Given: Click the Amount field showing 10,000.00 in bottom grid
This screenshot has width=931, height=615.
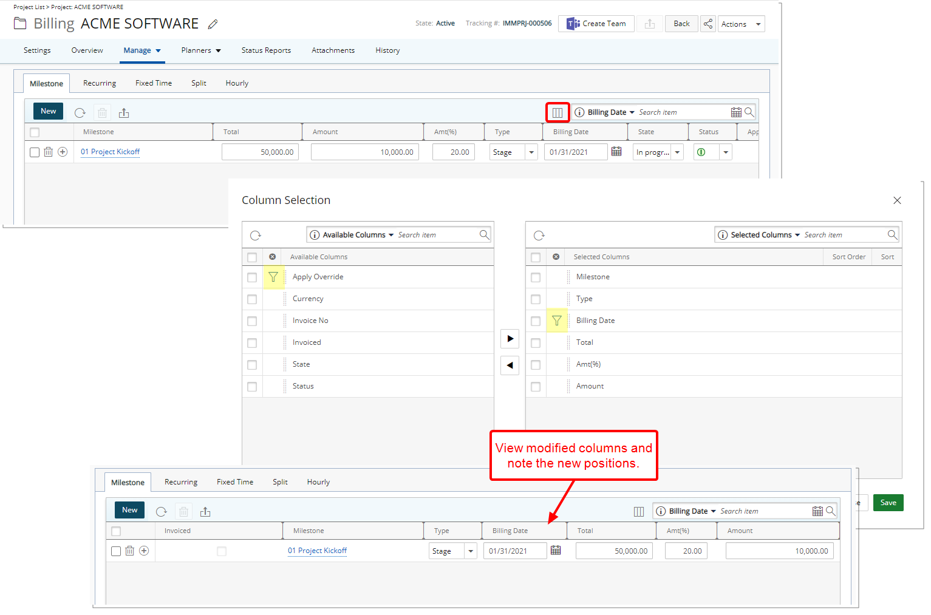Looking at the screenshot, I should [780, 551].
